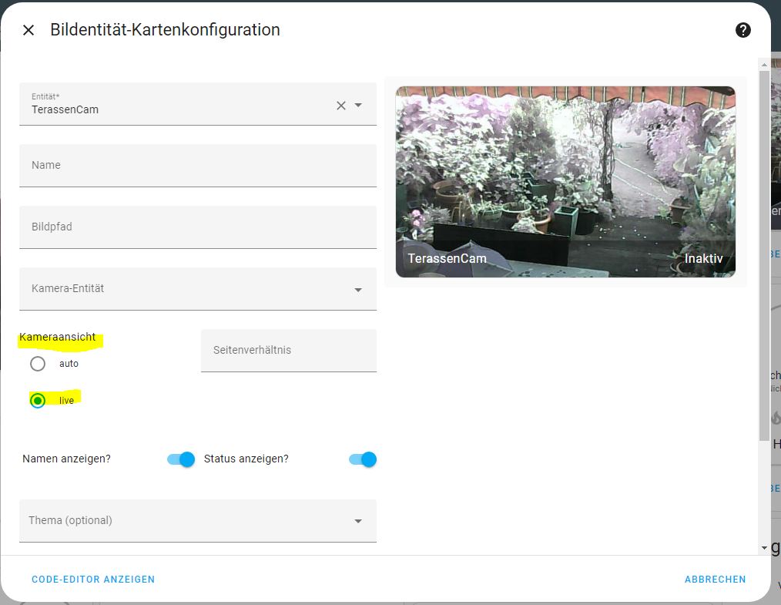
Task: Click the Name input field
Action: coord(197,166)
